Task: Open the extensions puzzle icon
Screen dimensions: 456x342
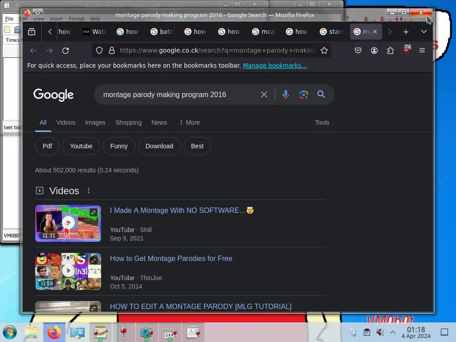Action: tap(390, 51)
